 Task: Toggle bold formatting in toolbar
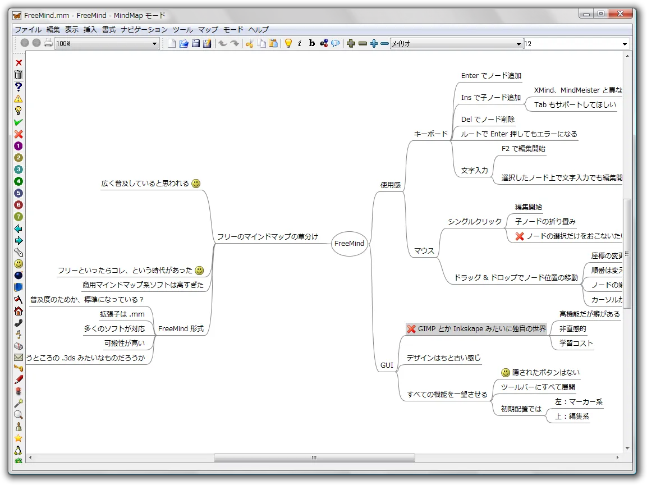tap(312, 44)
